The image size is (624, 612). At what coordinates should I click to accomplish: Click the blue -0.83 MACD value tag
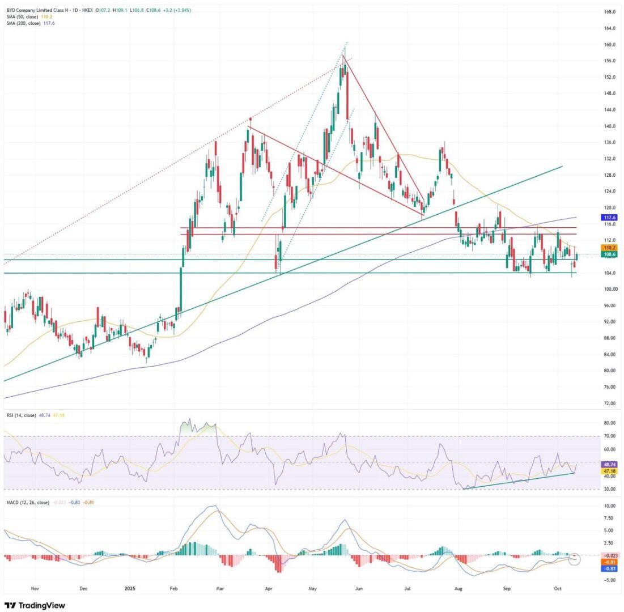(609, 568)
